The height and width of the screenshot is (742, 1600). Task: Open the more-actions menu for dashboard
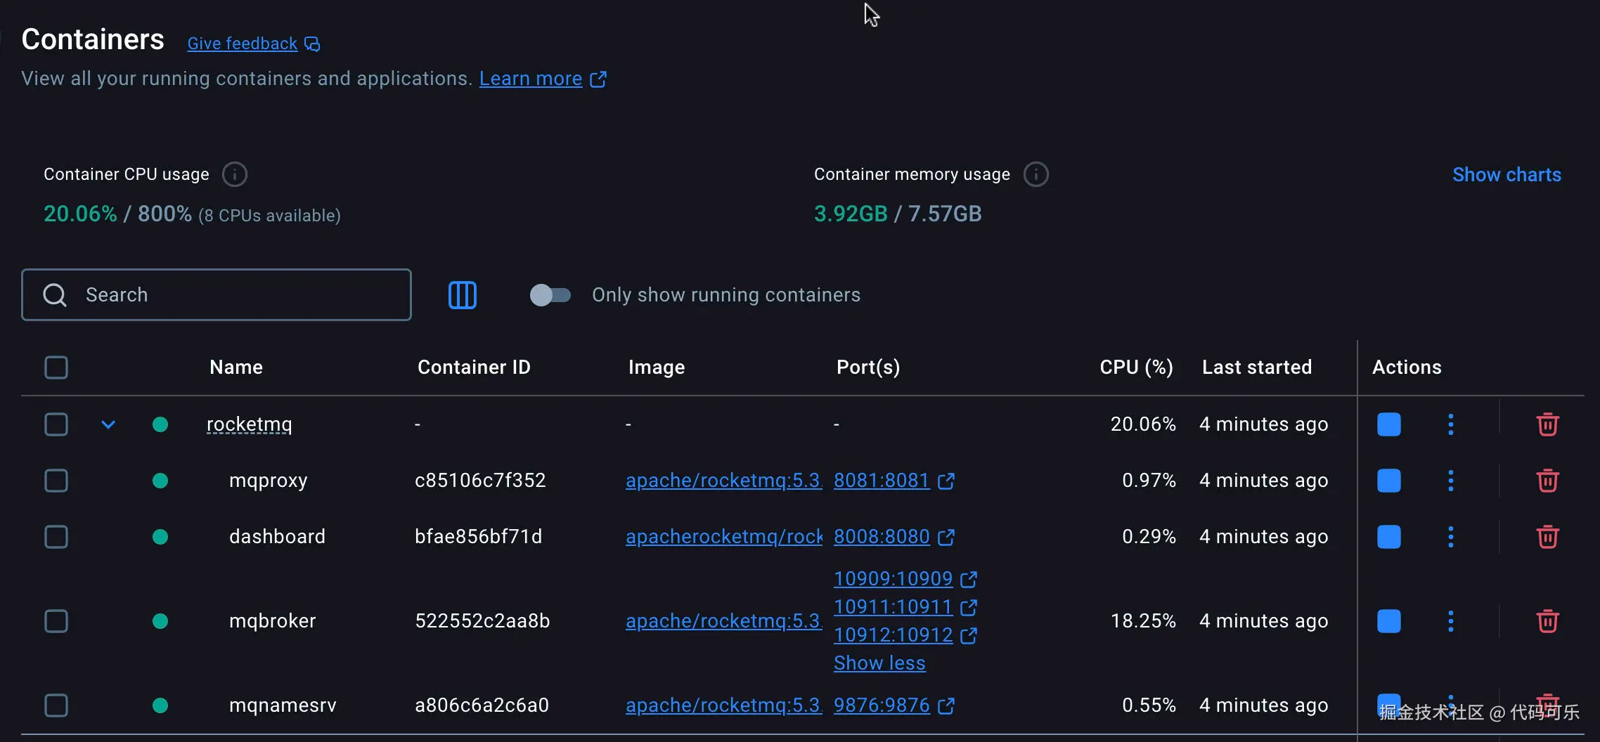coord(1450,537)
